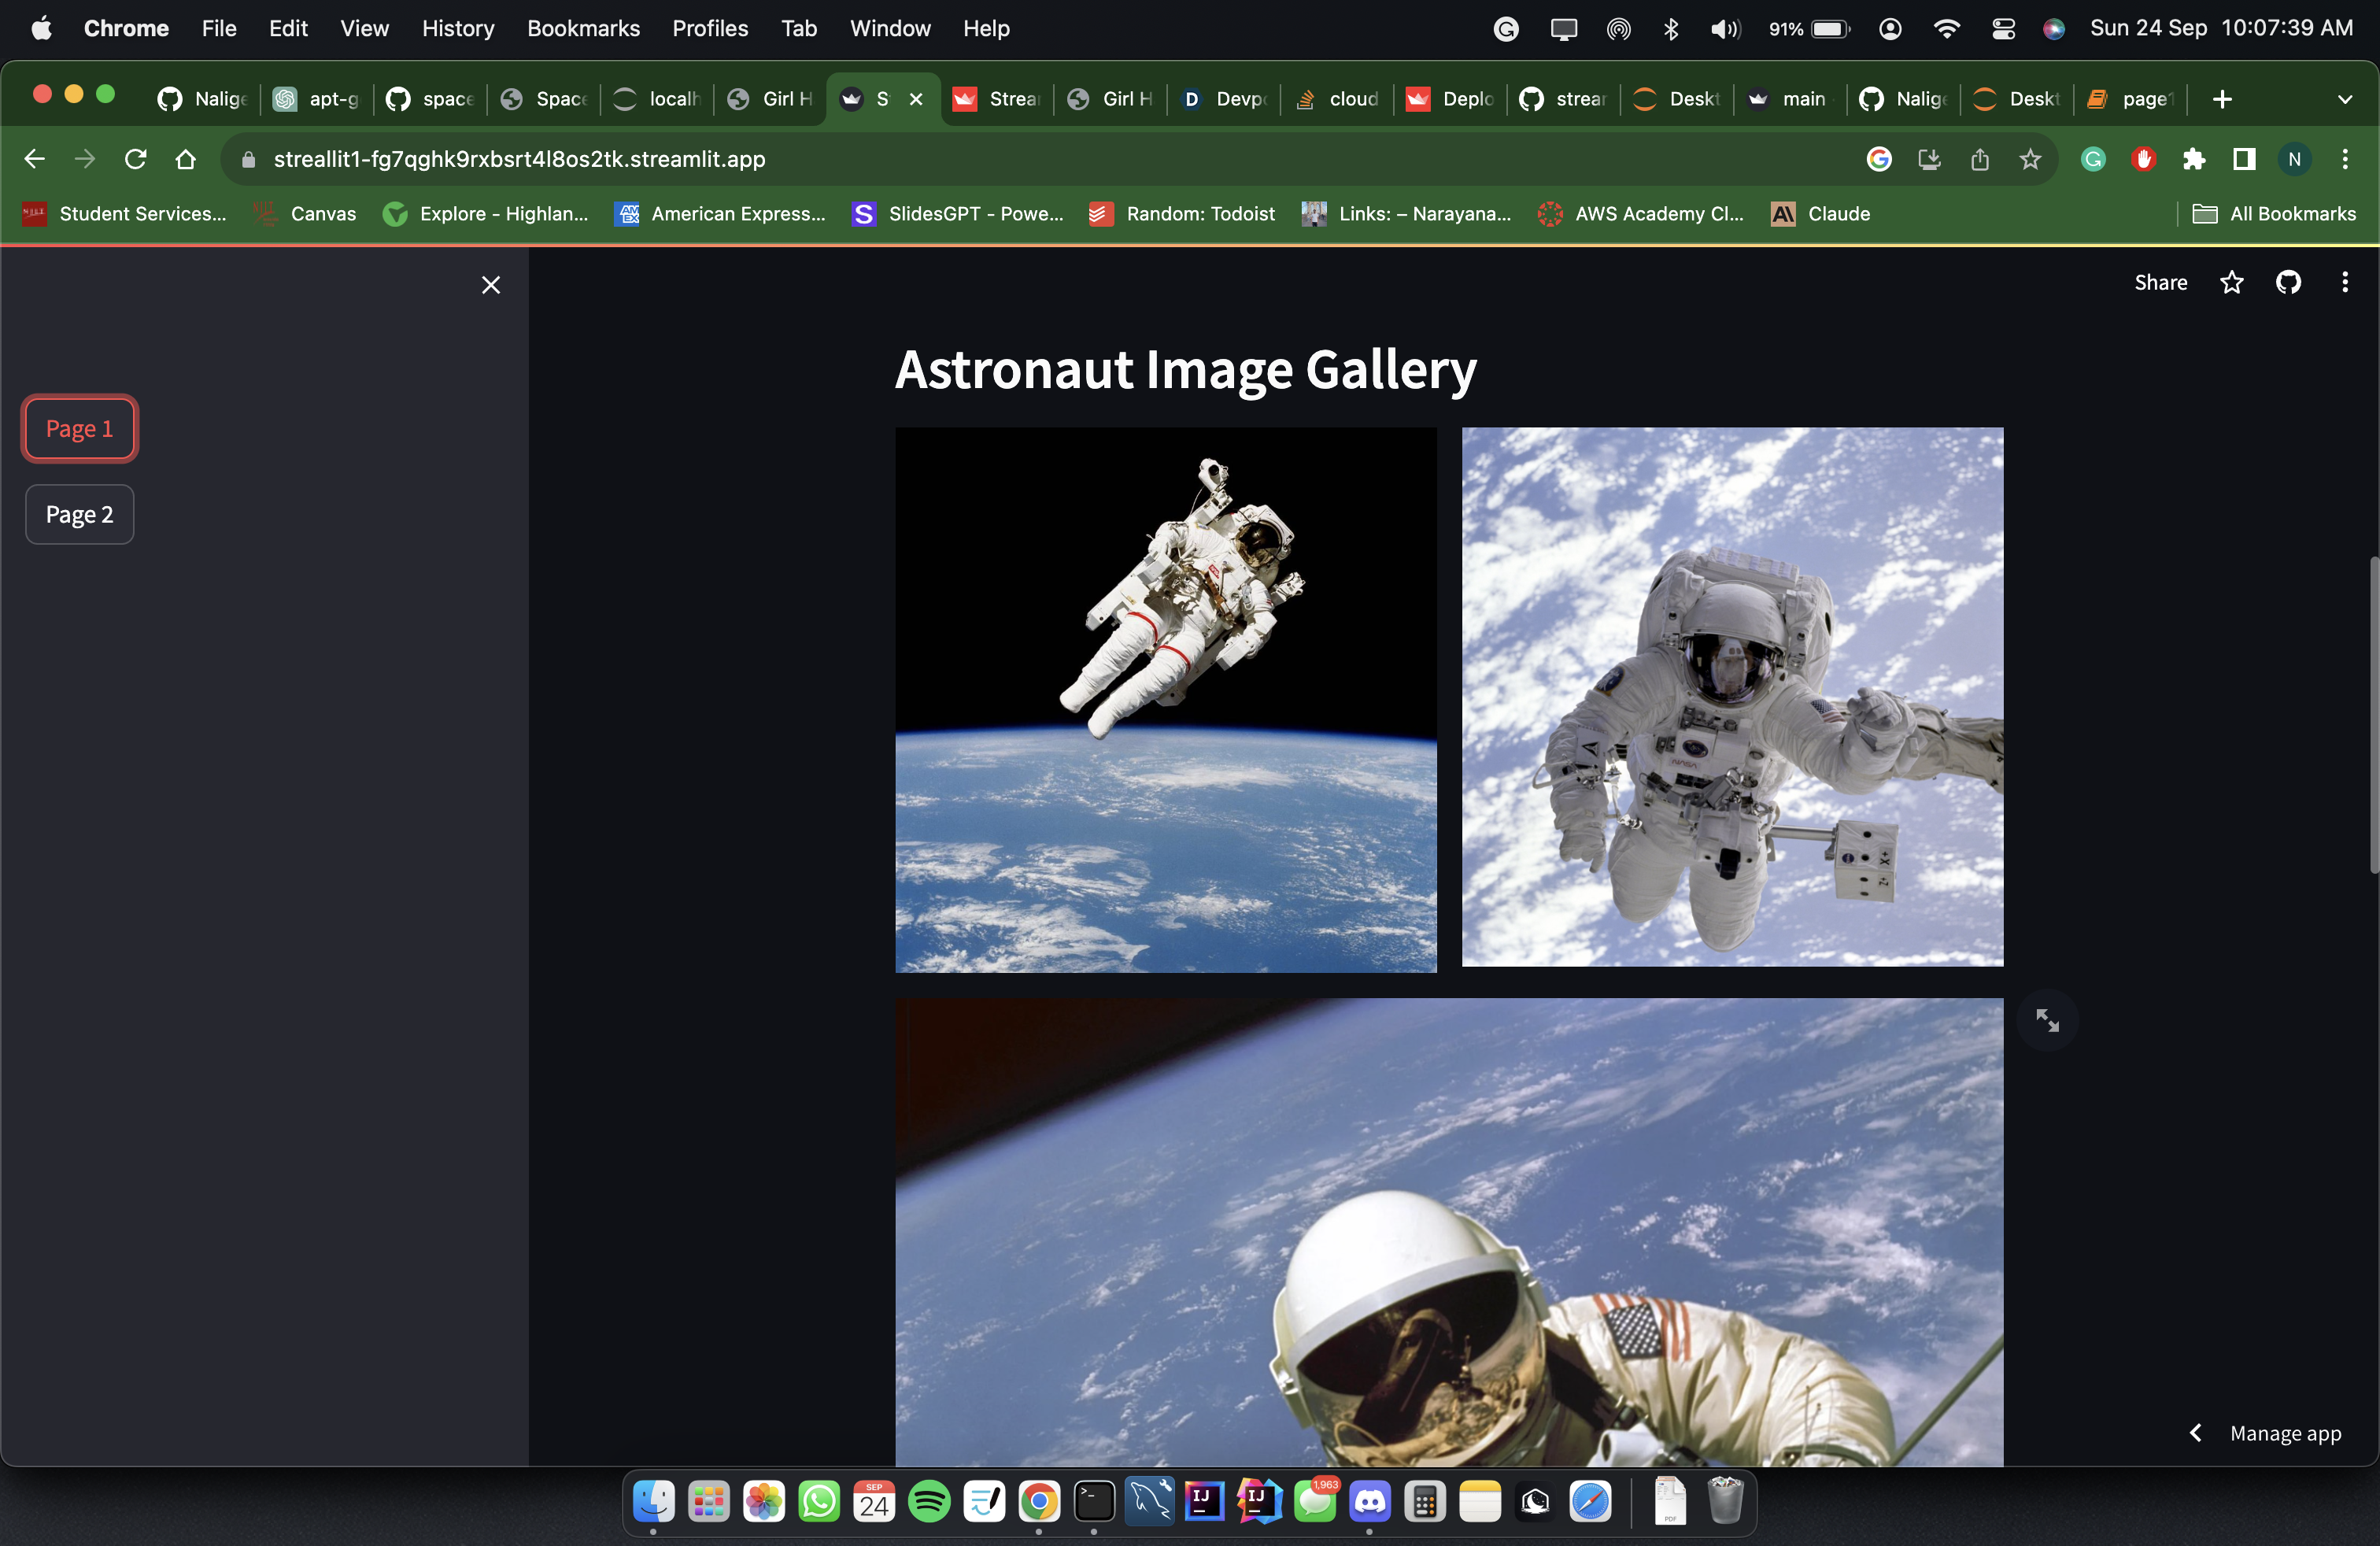The height and width of the screenshot is (1546, 2380).
Task: Reload the page in Chrome
Action: click(x=135, y=159)
